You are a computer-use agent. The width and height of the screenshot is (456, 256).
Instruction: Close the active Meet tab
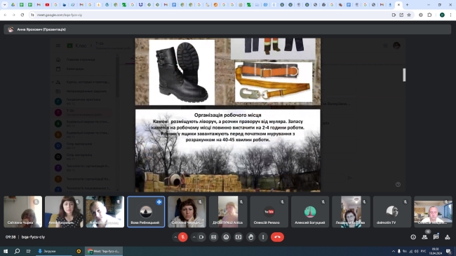click(398, 5)
